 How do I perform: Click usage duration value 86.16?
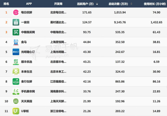coord(157,81)
